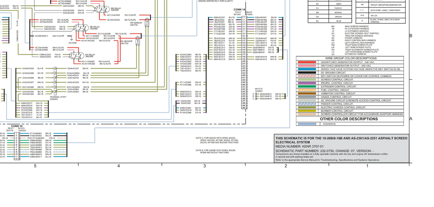Click the red Unswitched Generator Output swatch
Screen dimensions: 434x207
coord(307,63)
